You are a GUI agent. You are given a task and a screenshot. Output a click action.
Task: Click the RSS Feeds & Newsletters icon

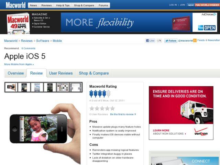click(195, 41)
